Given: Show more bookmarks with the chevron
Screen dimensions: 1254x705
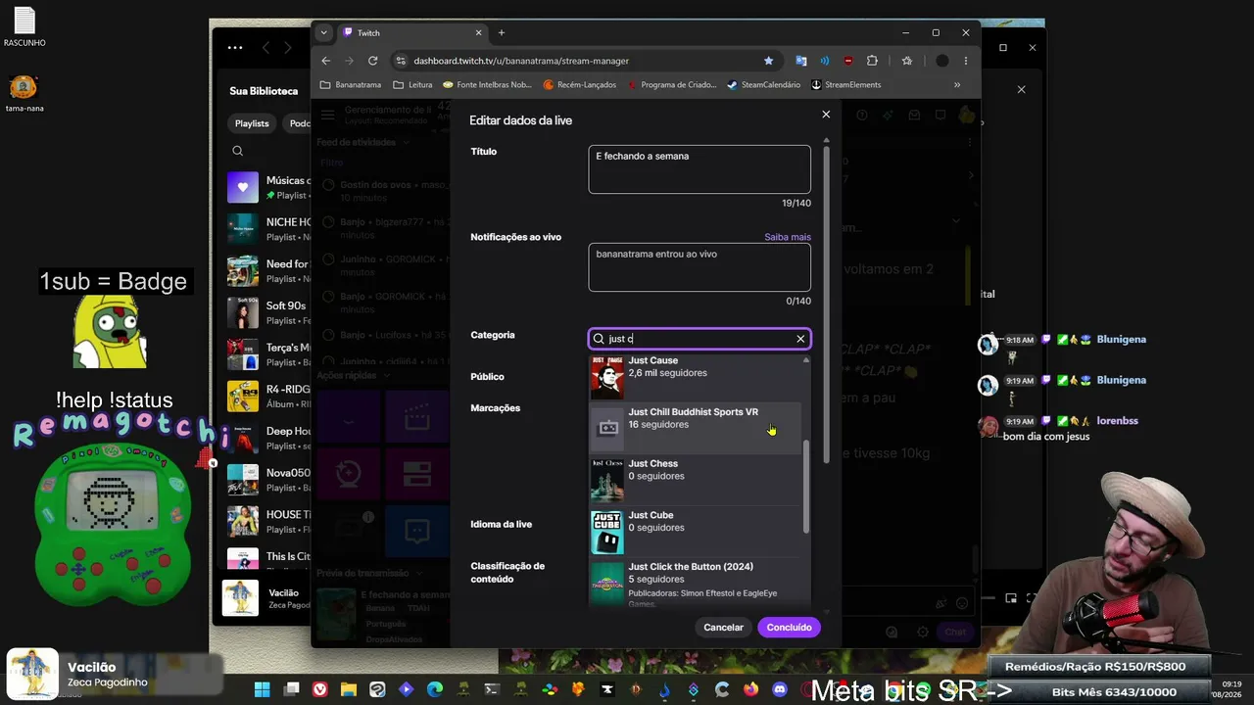Looking at the screenshot, I should (957, 85).
